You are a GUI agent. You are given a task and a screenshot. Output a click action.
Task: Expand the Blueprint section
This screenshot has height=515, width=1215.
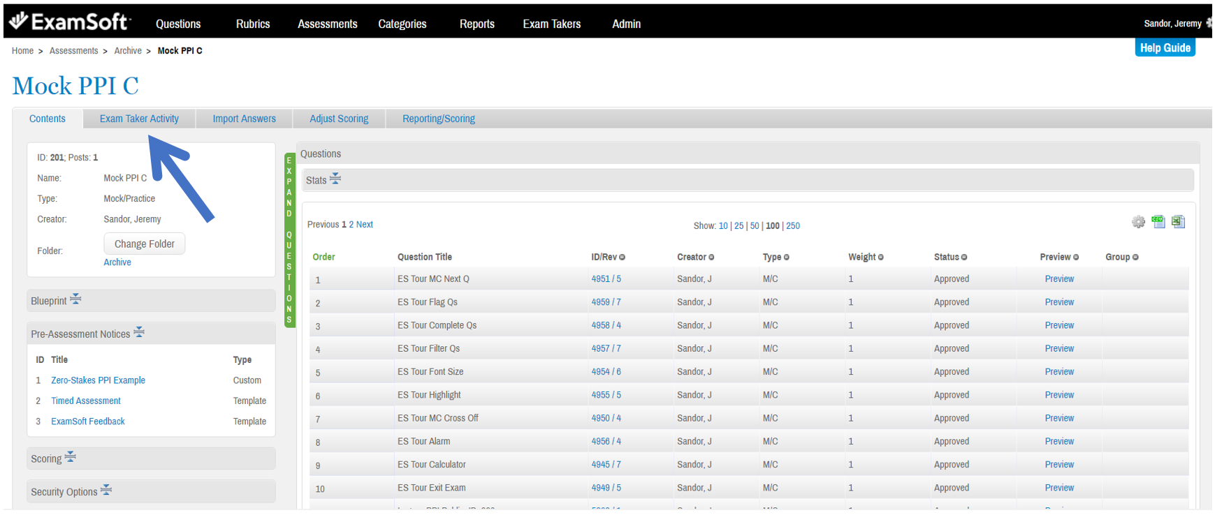click(75, 299)
